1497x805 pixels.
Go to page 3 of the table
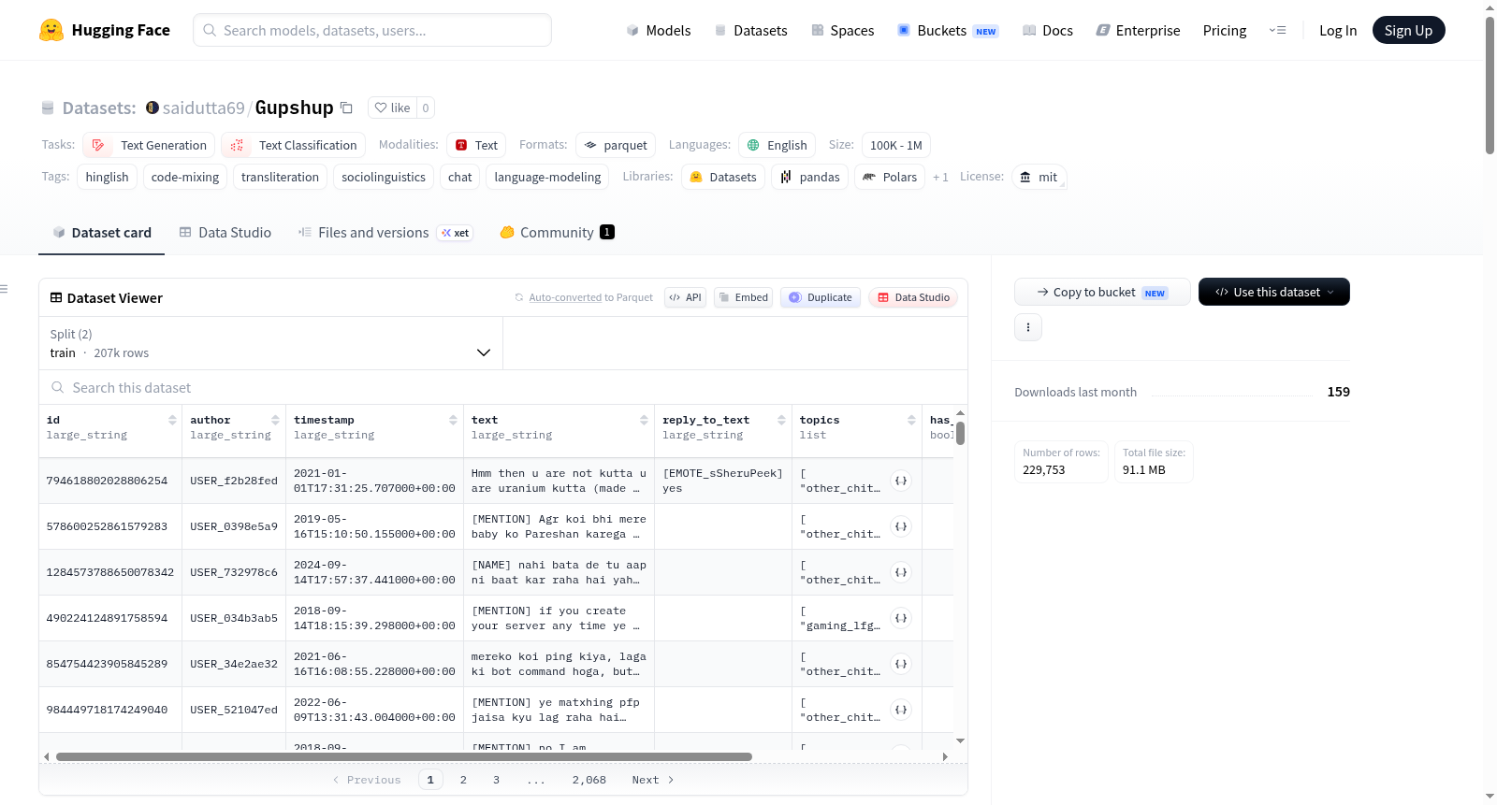click(496, 780)
